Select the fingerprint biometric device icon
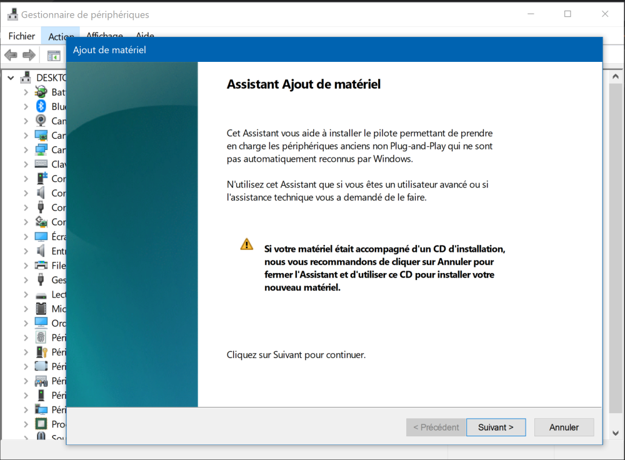625x460 pixels. click(x=41, y=337)
